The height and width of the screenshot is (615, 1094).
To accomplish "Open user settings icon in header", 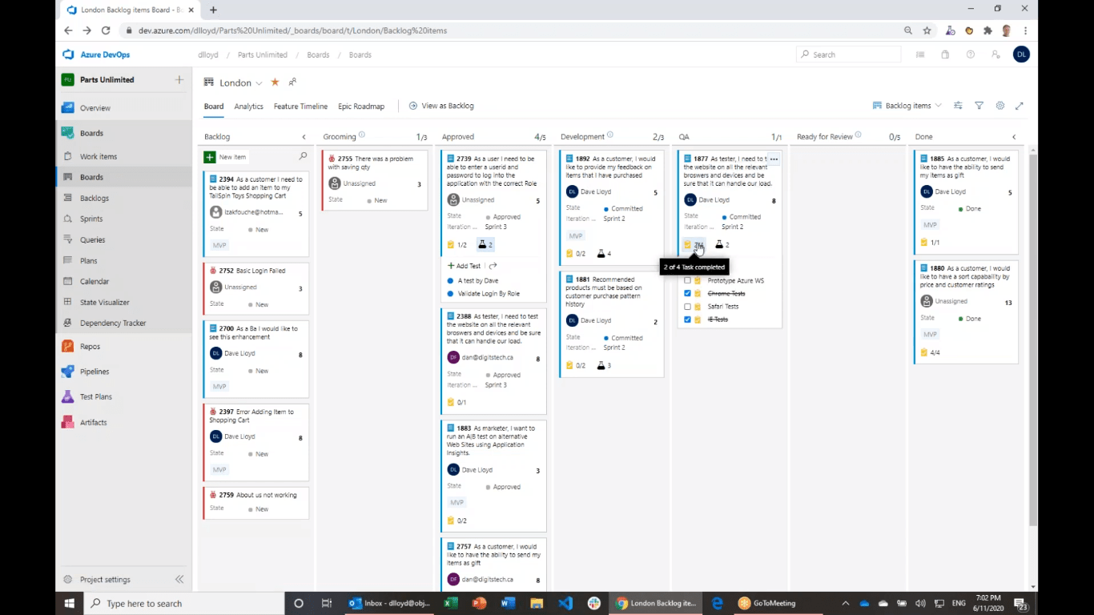I will (x=995, y=54).
